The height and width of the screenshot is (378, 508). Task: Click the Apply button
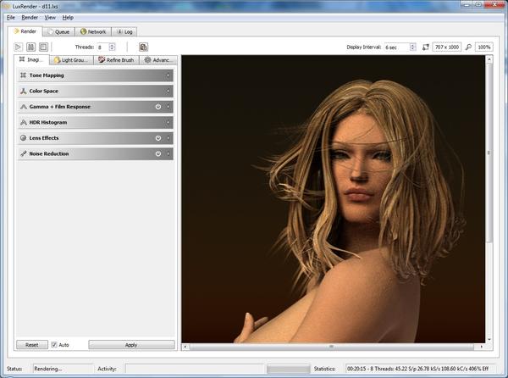tap(131, 345)
